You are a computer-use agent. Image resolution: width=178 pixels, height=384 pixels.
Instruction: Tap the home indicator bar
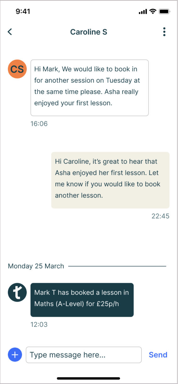[x=89, y=378]
